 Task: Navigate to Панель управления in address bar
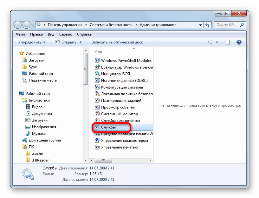point(65,25)
